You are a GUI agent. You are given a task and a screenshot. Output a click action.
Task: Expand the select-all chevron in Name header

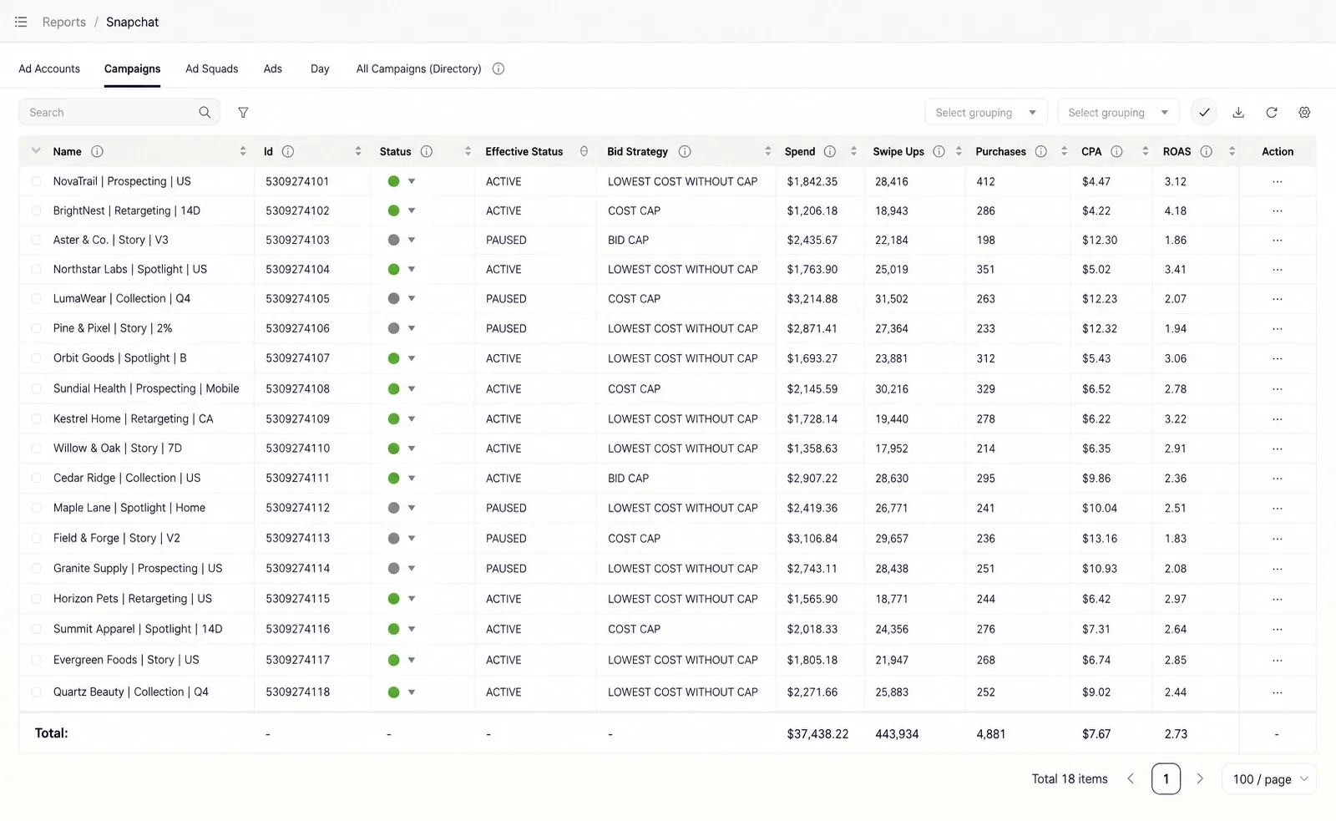pos(36,151)
